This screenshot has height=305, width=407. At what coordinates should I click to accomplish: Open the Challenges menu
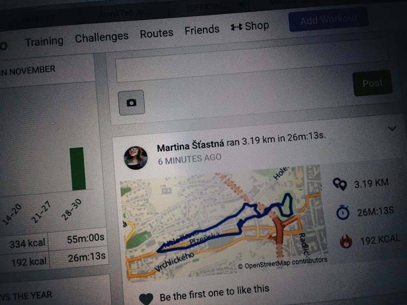pos(102,37)
